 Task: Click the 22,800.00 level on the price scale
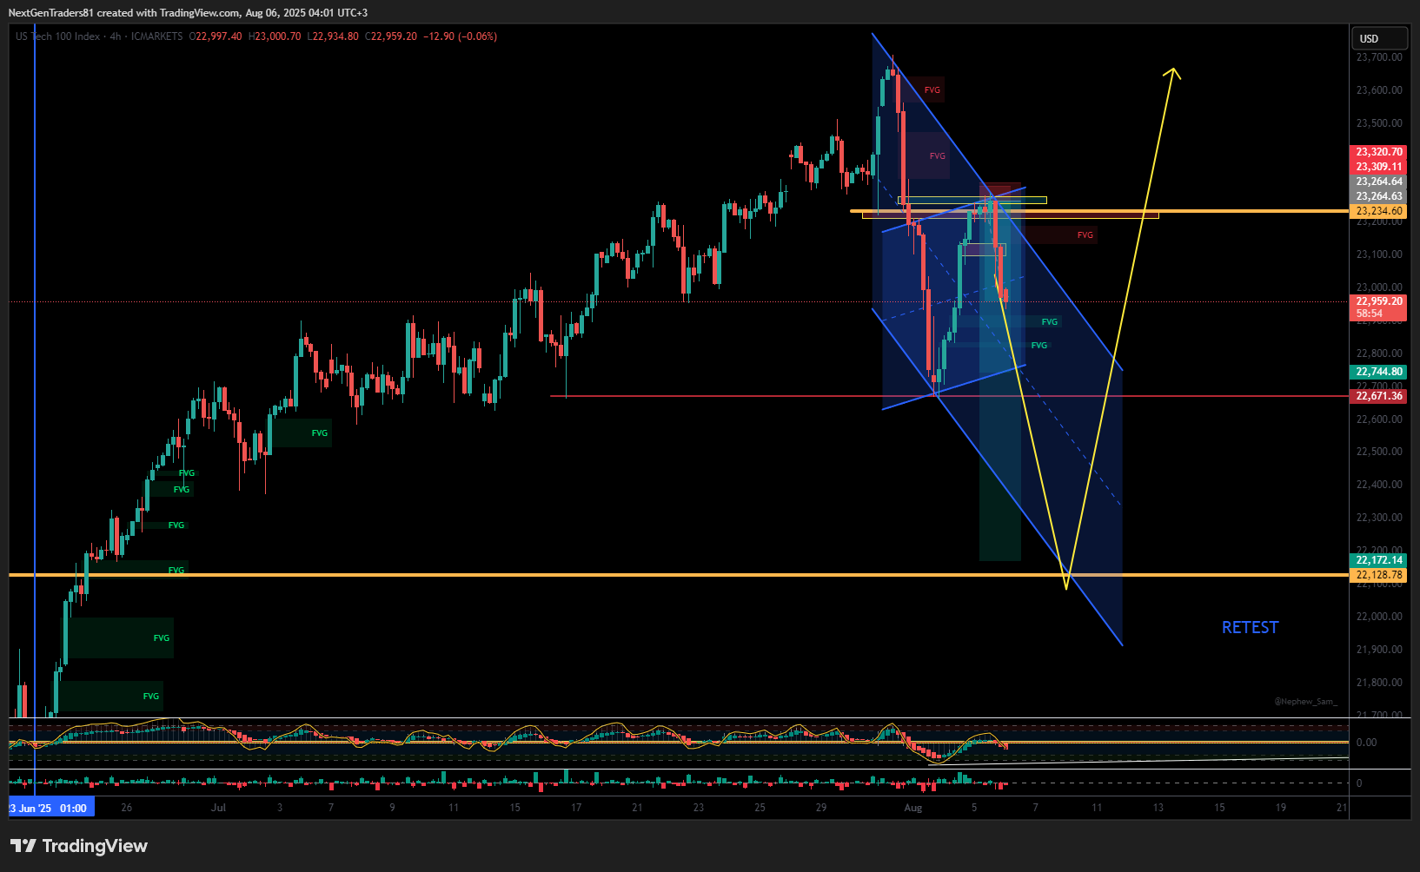pyautogui.click(x=1379, y=353)
